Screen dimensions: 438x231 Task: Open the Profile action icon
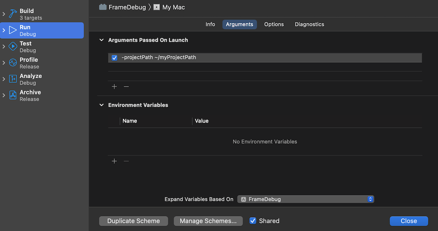click(13, 63)
